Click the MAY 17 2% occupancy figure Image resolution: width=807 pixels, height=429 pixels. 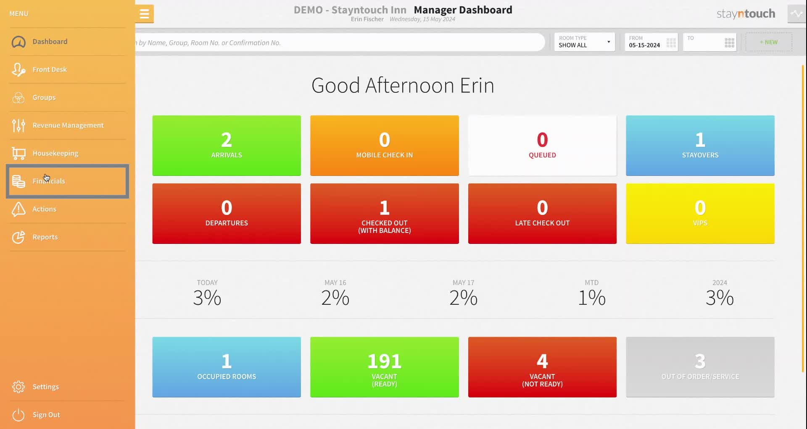click(x=464, y=298)
